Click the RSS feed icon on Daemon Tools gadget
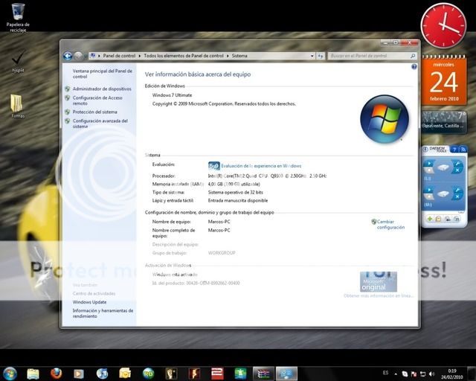The width and height of the screenshot is (476, 381). (463, 149)
